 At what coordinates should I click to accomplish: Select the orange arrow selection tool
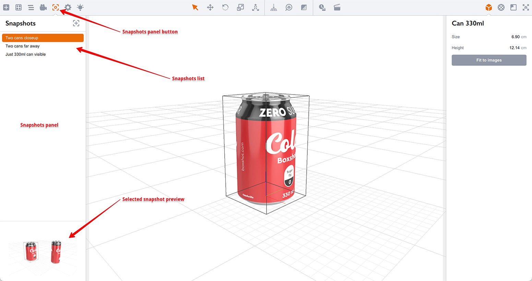point(195,7)
